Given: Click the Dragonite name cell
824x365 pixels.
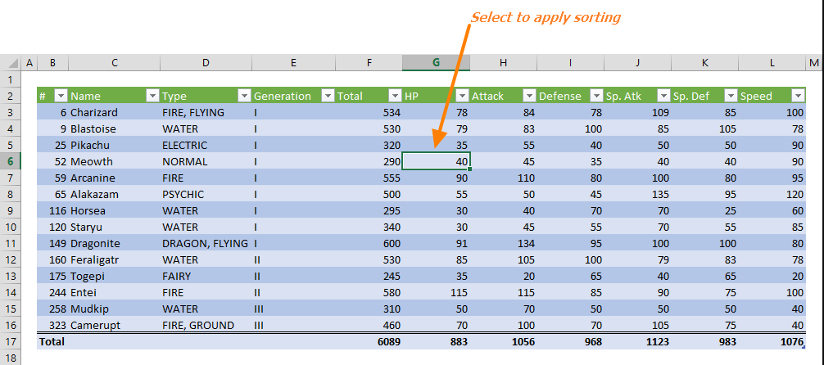Looking at the screenshot, I should [x=114, y=243].
